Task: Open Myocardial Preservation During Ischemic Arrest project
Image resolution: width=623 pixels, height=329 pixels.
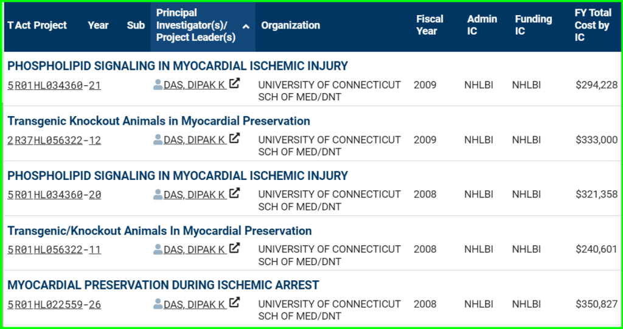Action: 163,285
